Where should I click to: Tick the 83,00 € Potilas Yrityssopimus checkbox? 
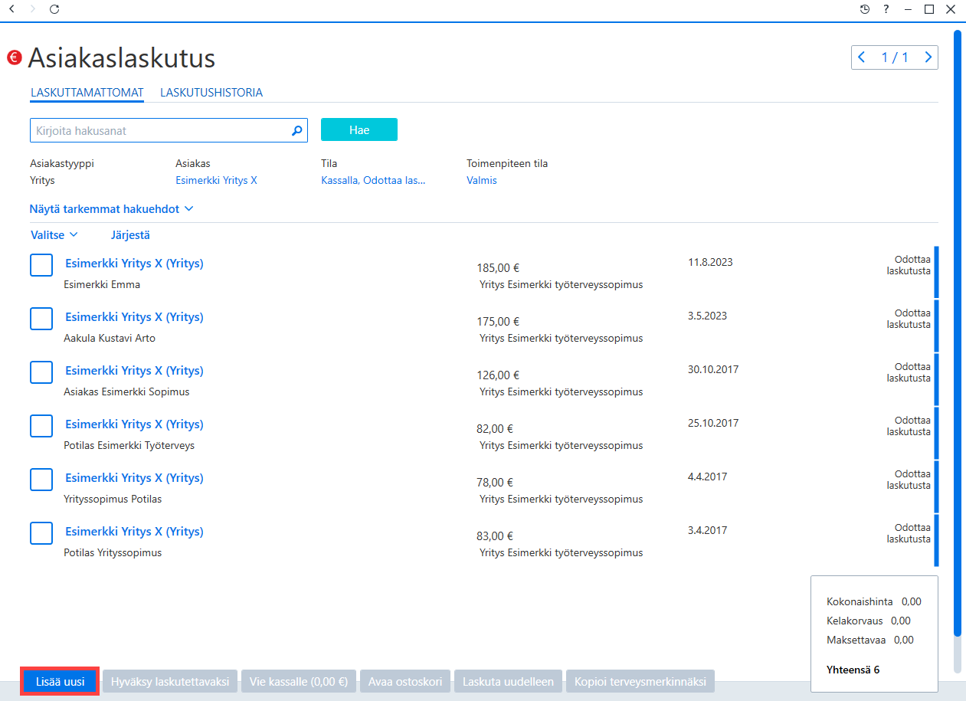pos(41,533)
